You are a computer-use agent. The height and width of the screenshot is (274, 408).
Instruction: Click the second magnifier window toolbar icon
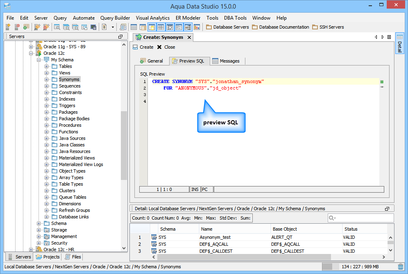tap(66, 27)
